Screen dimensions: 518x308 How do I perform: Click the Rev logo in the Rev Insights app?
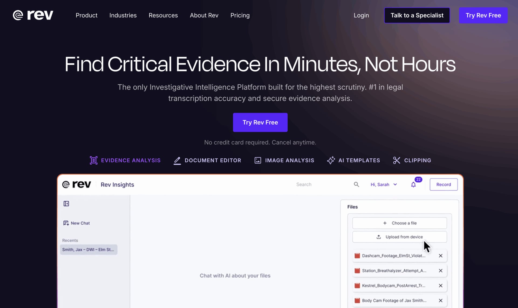point(77,184)
